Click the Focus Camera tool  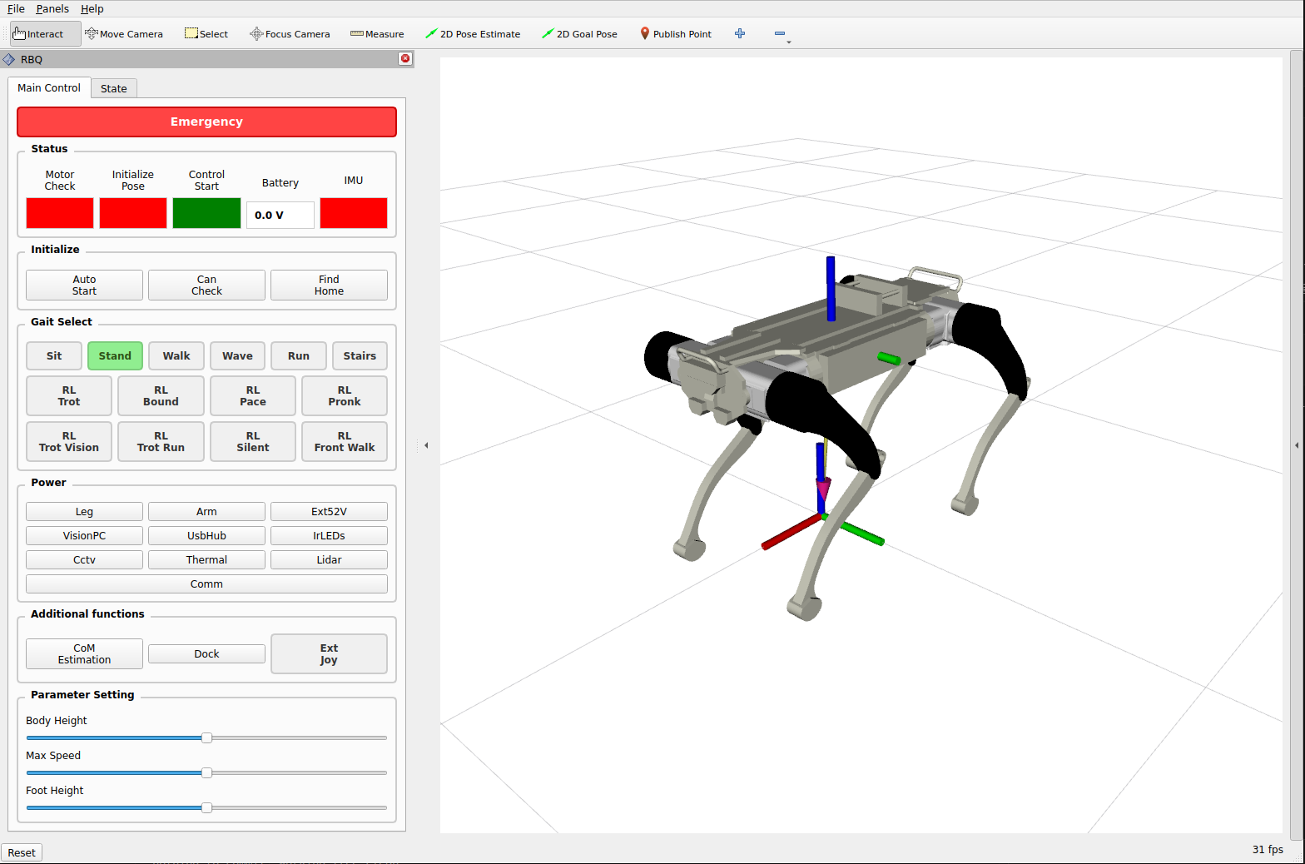pyautogui.click(x=290, y=34)
